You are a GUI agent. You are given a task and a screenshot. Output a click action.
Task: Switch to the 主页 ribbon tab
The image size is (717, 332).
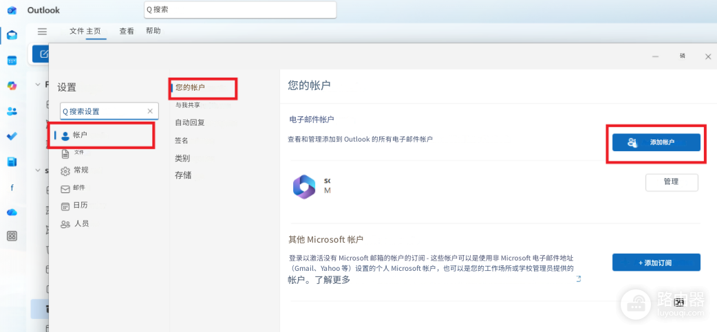click(x=94, y=31)
